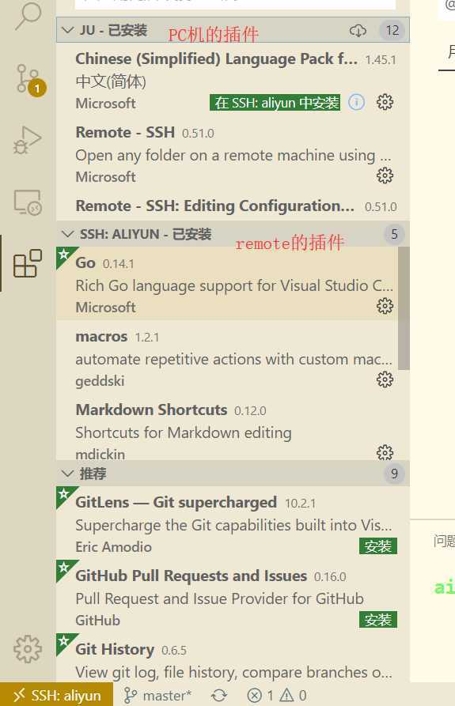The image size is (455, 706).
Task: Open gear settings for Remote - SSH extension
Action: [x=385, y=176]
